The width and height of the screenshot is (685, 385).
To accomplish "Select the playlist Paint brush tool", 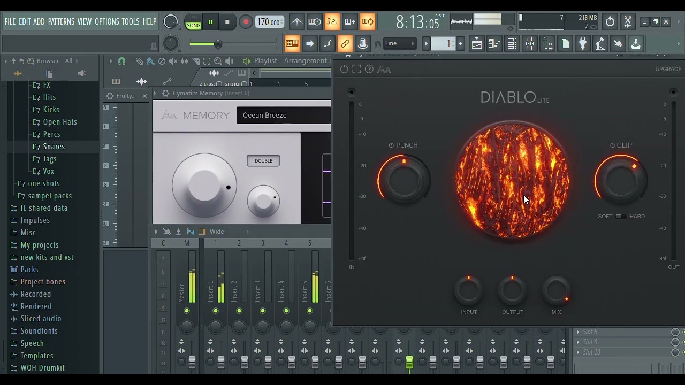I will [x=150, y=61].
